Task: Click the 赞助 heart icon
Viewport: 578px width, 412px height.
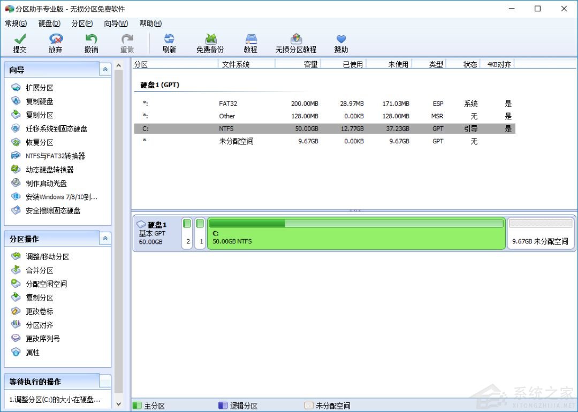Action: (x=341, y=39)
